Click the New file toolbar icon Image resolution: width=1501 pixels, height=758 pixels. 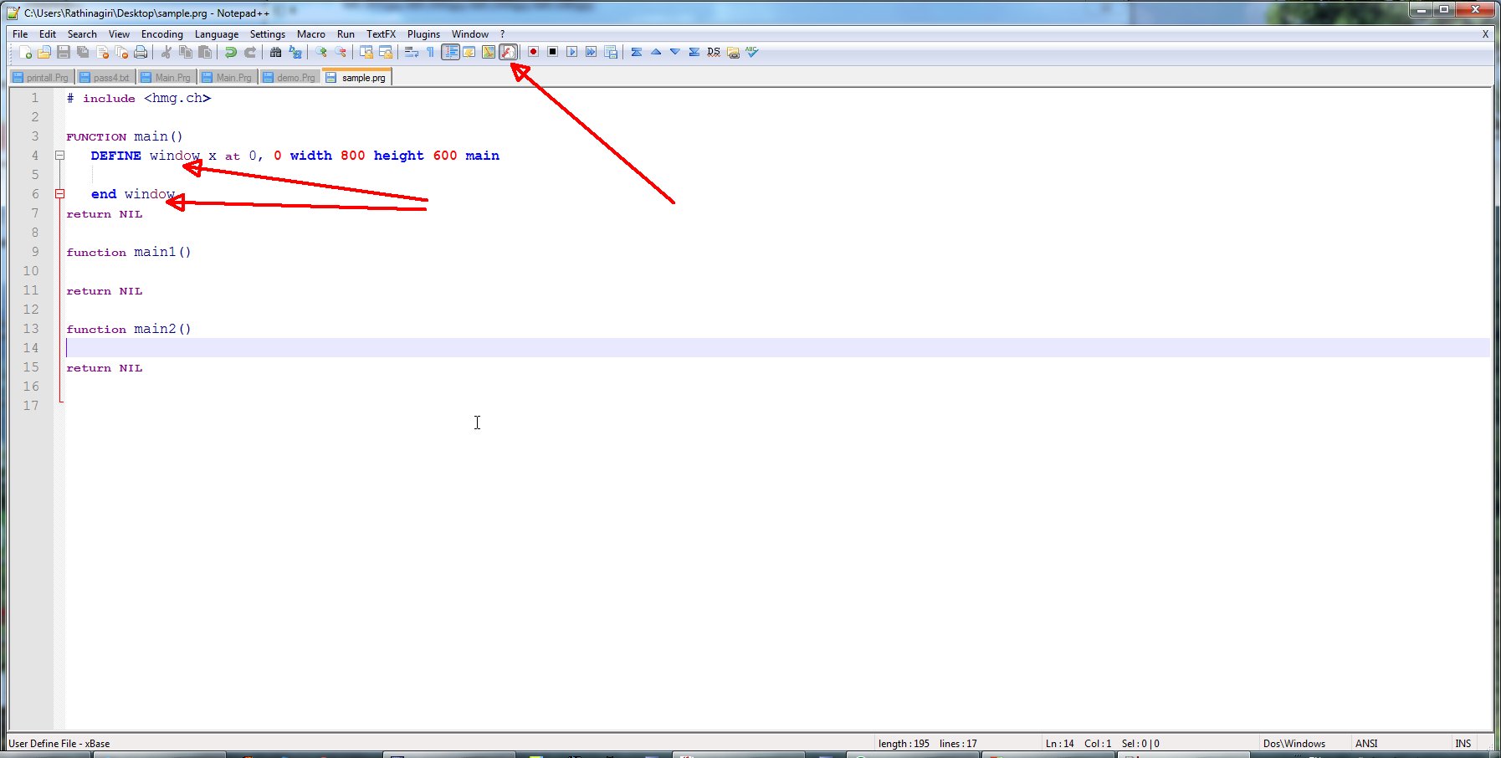click(25, 52)
